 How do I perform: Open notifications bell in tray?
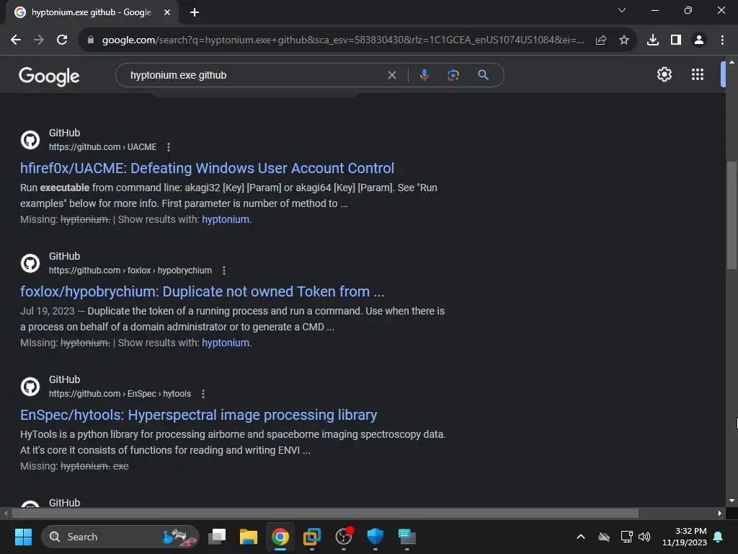(719, 537)
